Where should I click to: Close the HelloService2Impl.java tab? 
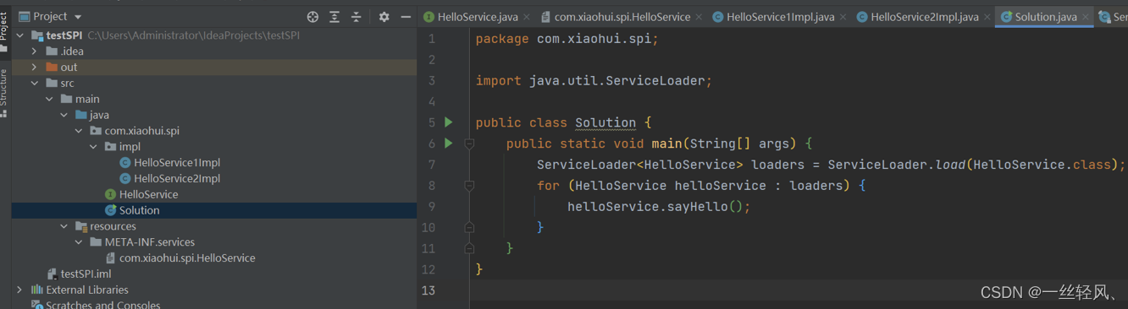point(987,17)
